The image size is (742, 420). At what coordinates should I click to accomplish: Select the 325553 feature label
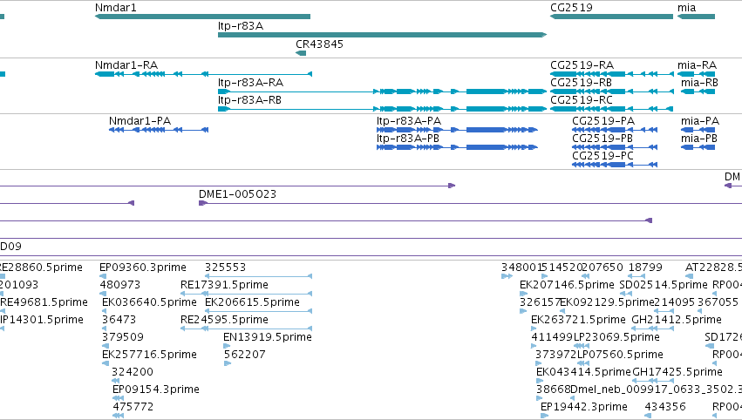225,268
